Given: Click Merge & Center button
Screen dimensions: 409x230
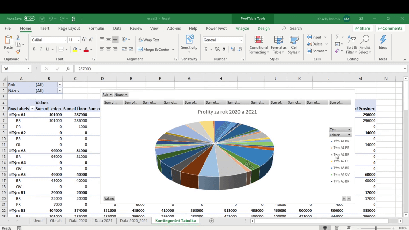Looking at the screenshot, I should point(154,50).
